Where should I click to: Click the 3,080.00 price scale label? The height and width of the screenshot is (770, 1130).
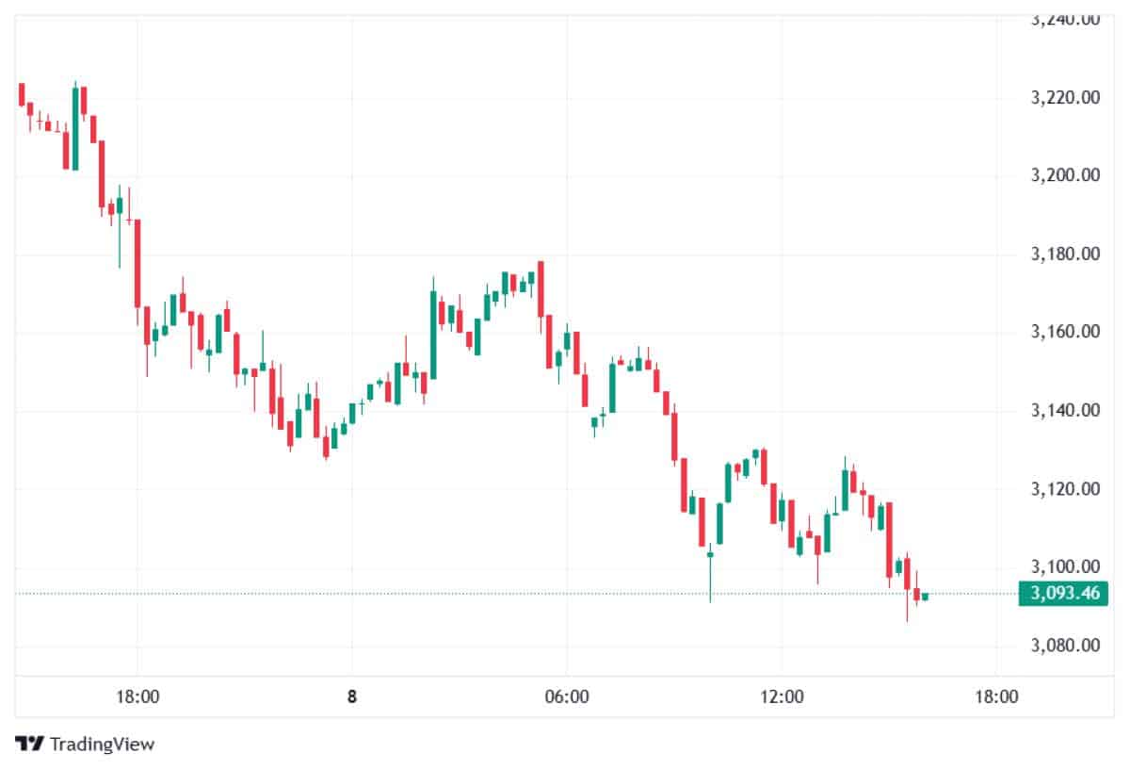point(1063,646)
